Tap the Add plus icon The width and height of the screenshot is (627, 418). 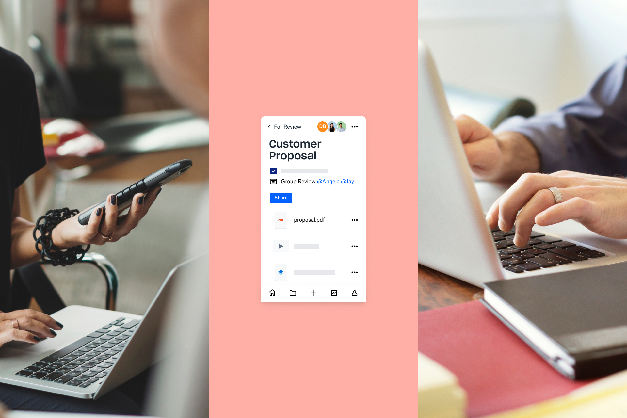313,293
